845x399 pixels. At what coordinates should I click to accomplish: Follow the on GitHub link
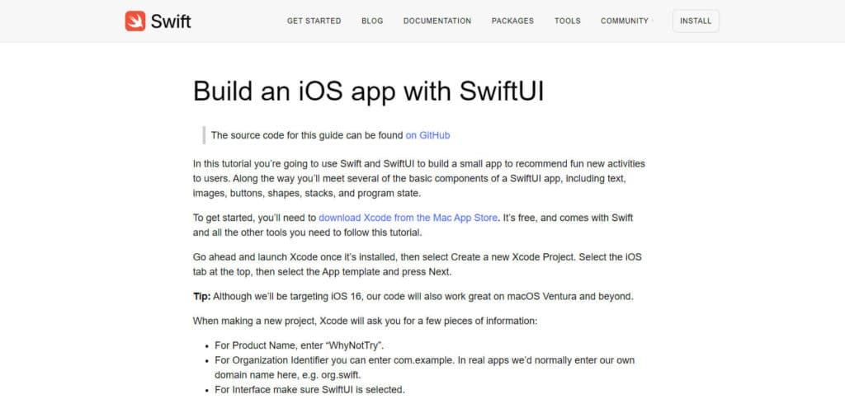pyautogui.click(x=428, y=135)
